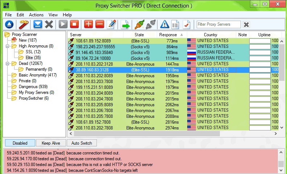Click the green arrow export icon
This screenshot has height=174, width=287.
(x=125, y=25)
